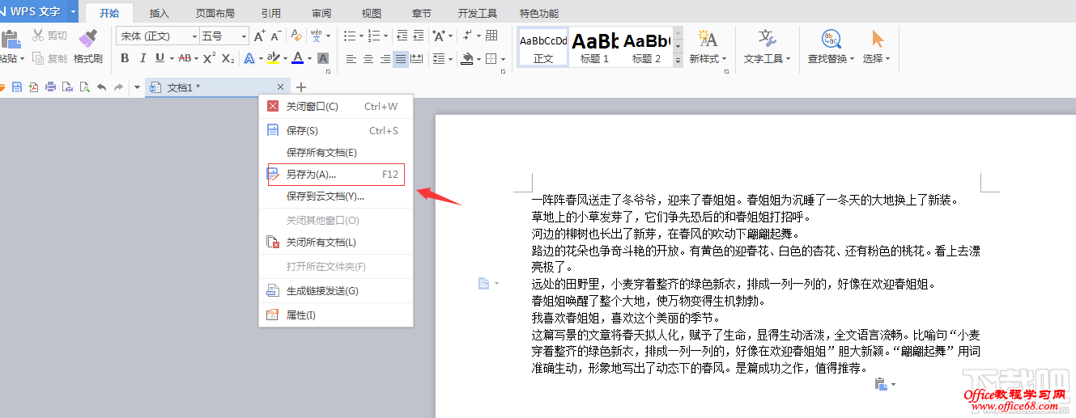Expand the line spacing dropdown
This screenshot has height=418, width=1076.
pyautogui.click(x=451, y=58)
